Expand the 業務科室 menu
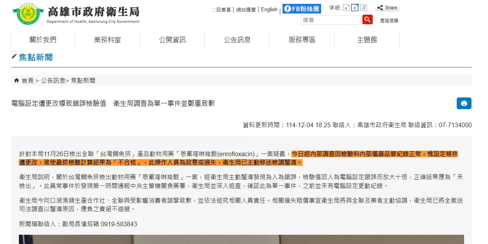 click(x=107, y=40)
